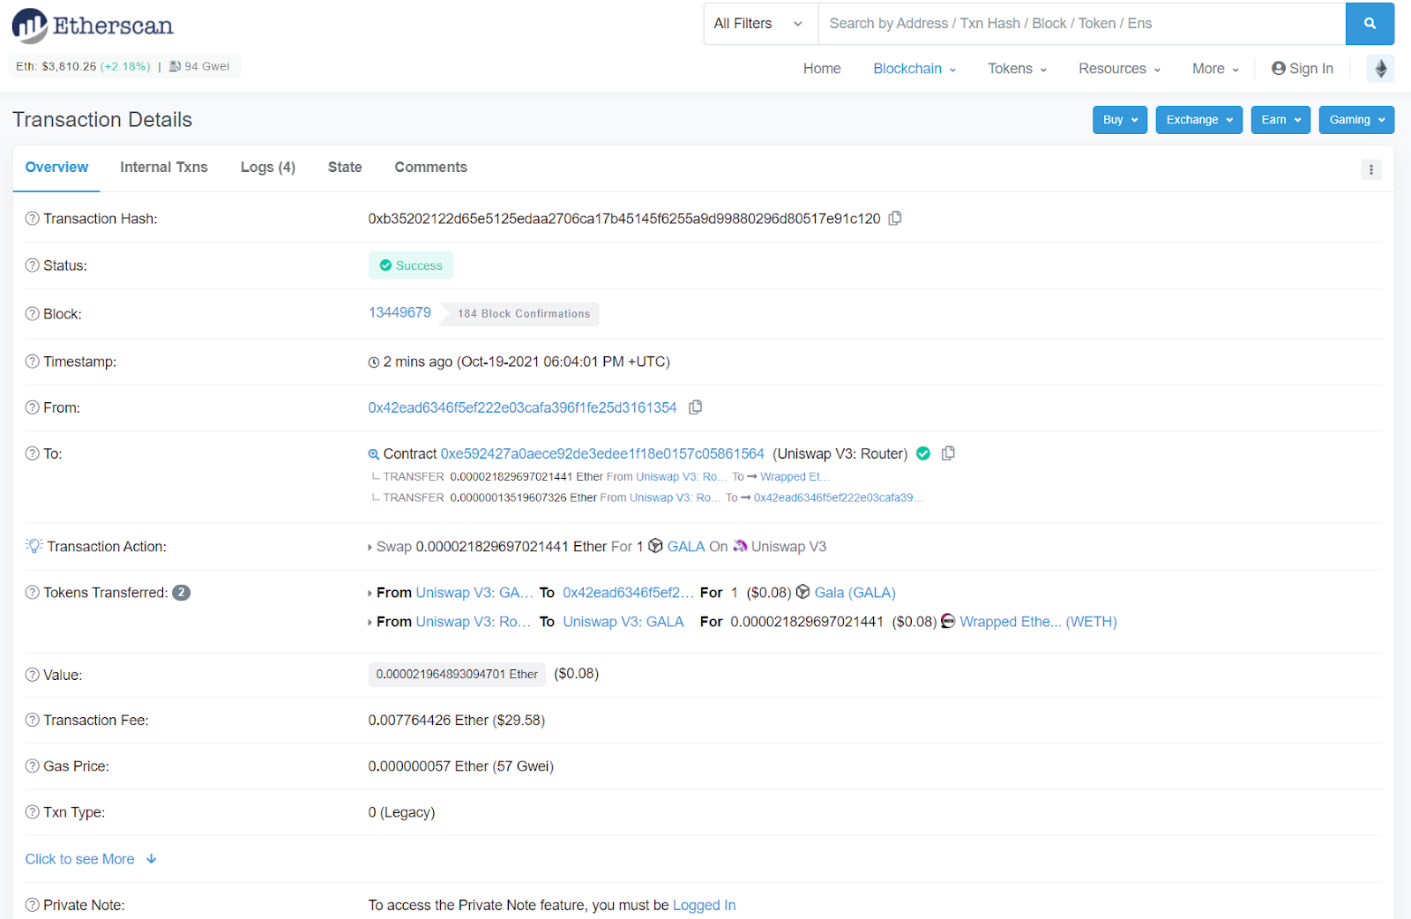1411x919 pixels.
Task: Click the blue search magnifier button
Action: point(1370,24)
